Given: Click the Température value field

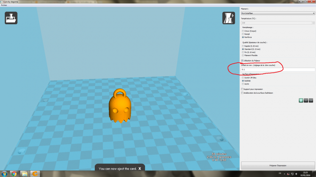Looking at the screenshot, I should [276, 23].
